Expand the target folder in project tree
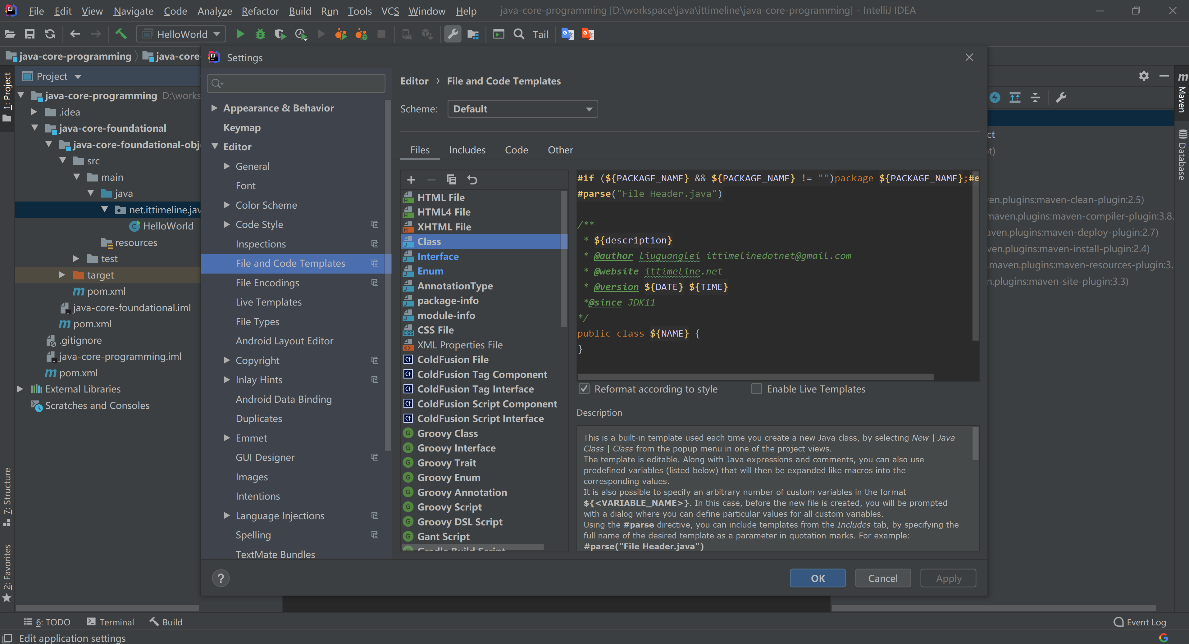The width and height of the screenshot is (1189, 644). (62, 275)
